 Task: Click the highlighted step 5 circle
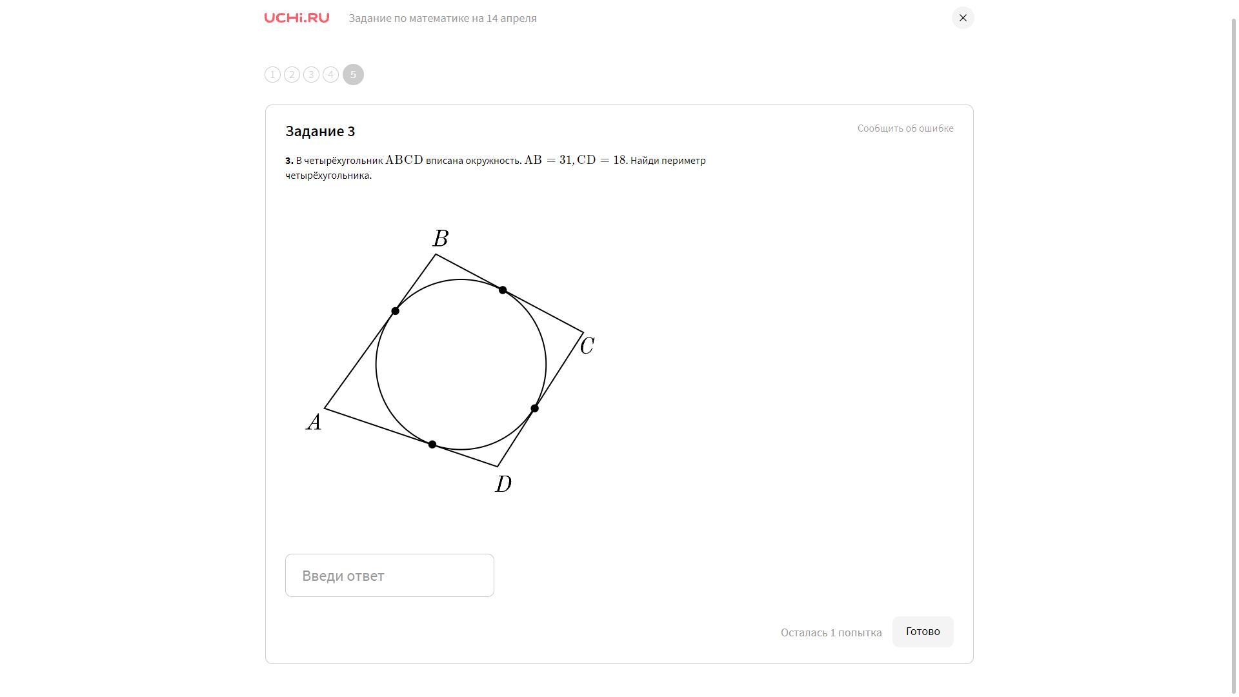[x=353, y=75]
